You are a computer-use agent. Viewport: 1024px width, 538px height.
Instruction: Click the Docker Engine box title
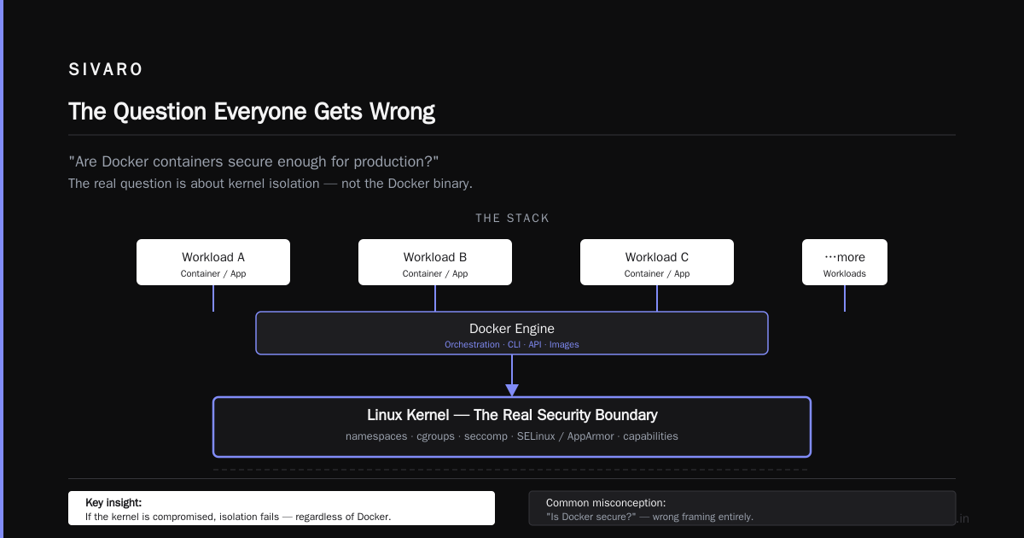[512, 329]
